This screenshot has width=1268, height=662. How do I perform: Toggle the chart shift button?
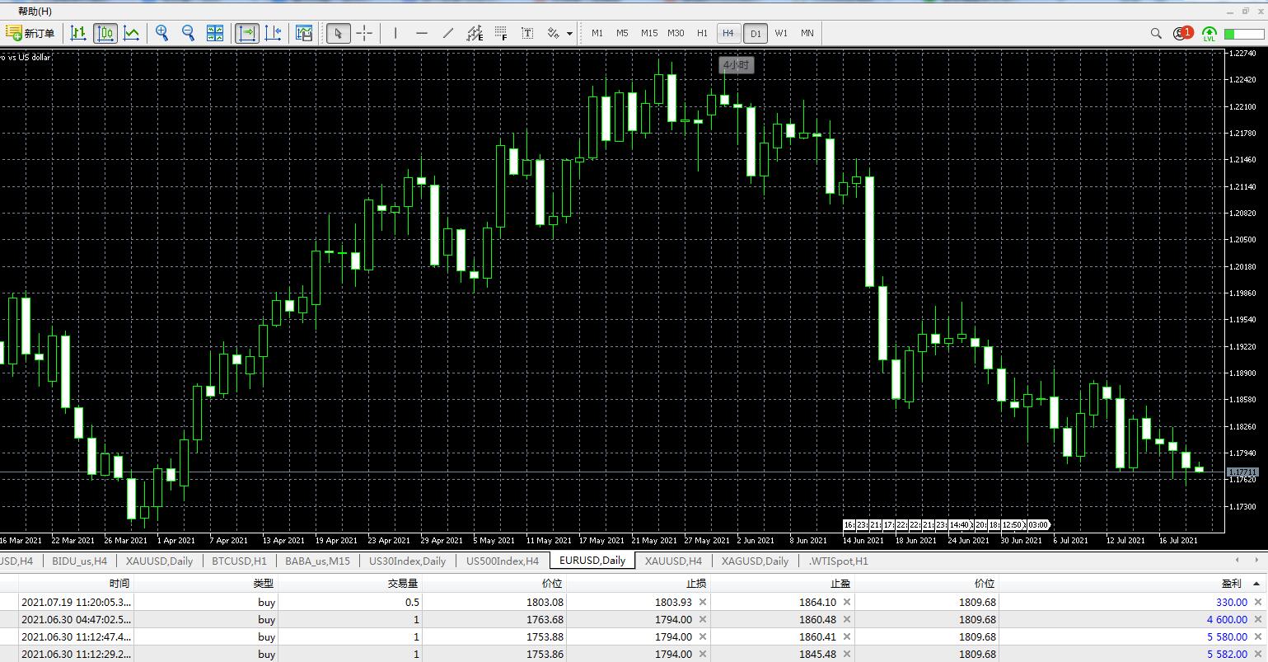coord(273,33)
